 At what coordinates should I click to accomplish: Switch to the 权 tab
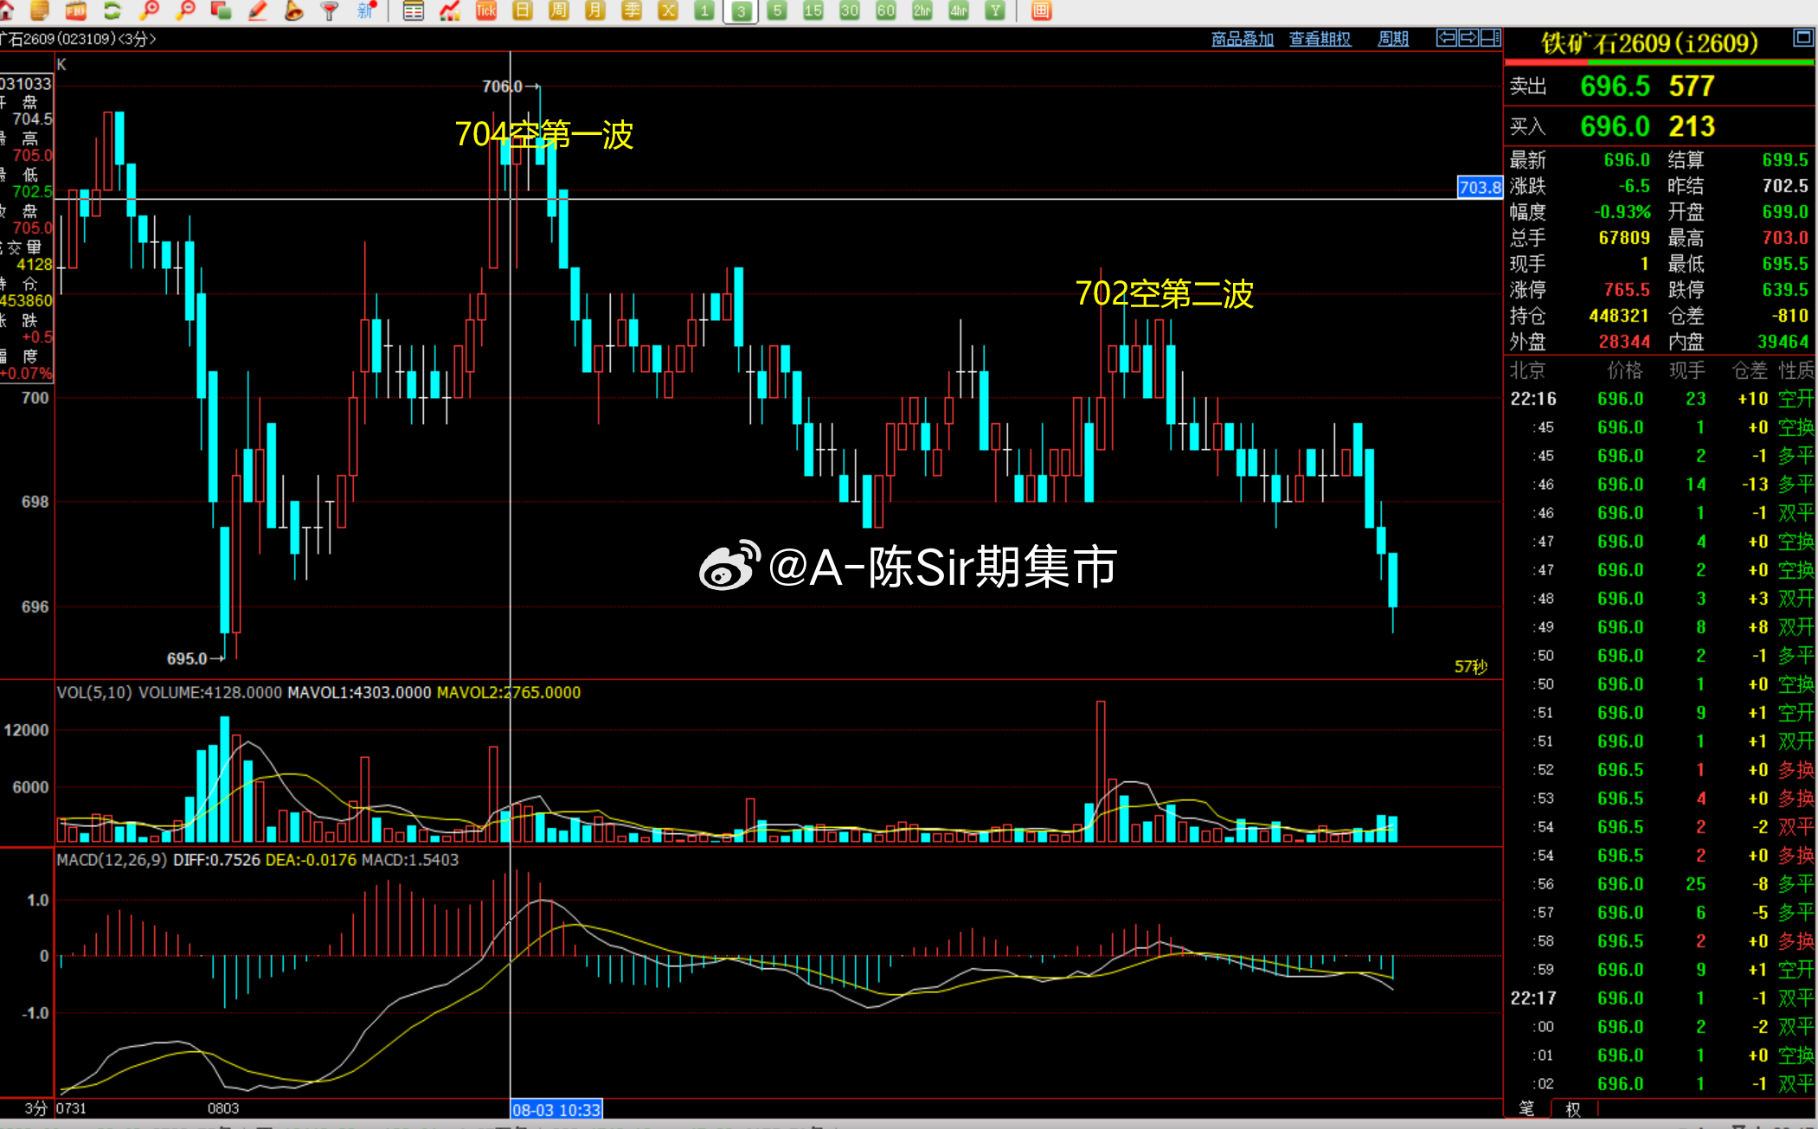1573,1108
